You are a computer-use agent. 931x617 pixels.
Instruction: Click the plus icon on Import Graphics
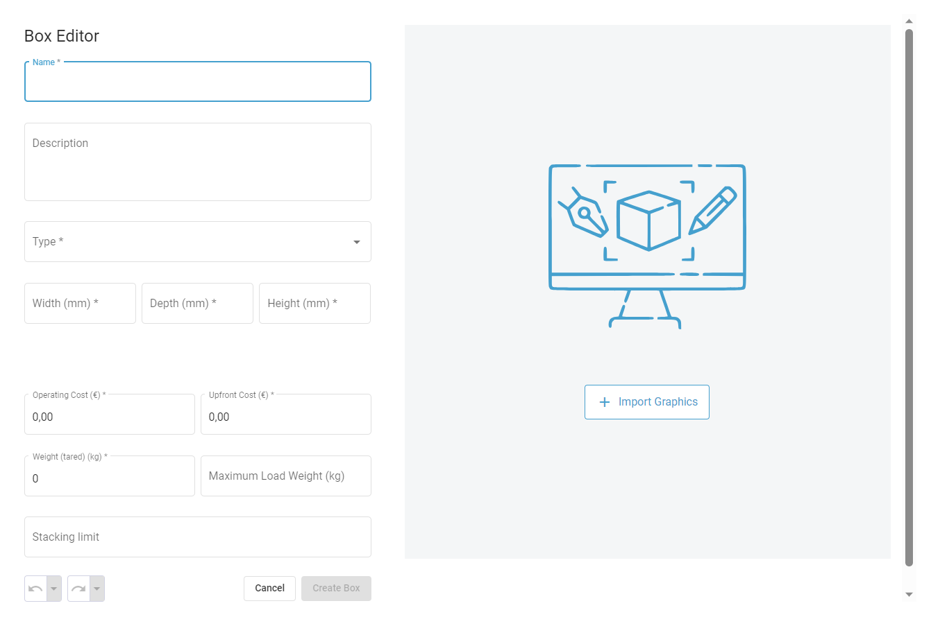click(x=604, y=402)
